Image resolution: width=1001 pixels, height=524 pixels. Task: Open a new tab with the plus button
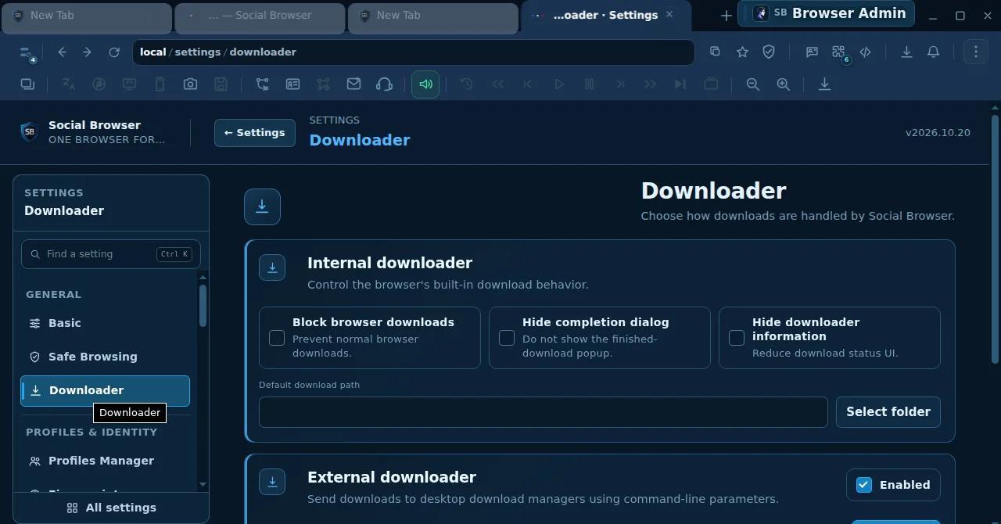point(726,16)
